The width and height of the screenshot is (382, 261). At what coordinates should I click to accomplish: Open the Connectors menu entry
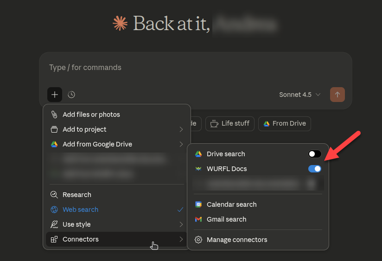116,239
